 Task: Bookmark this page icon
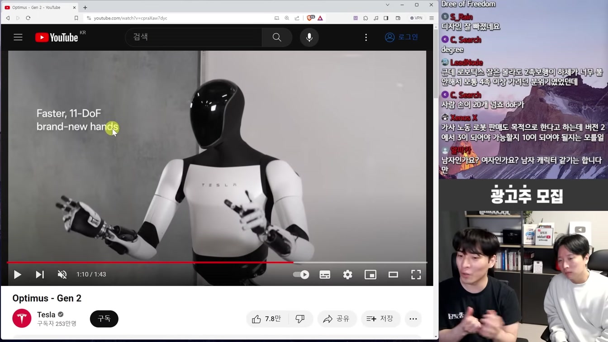(76, 18)
